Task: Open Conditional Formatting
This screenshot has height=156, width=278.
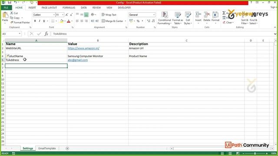Action: point(165,18)
